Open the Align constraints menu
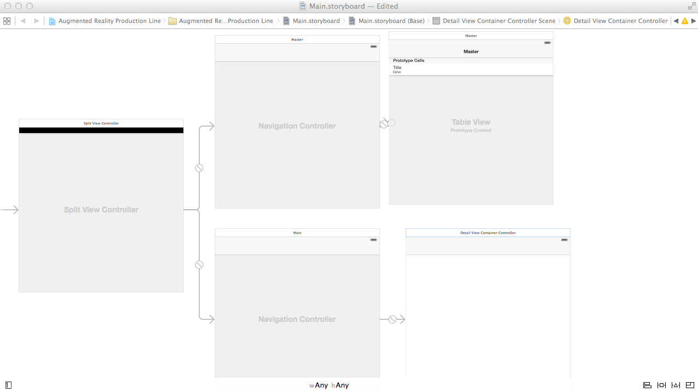The width and height of the screenshot is (698, 392). point(647,385)
